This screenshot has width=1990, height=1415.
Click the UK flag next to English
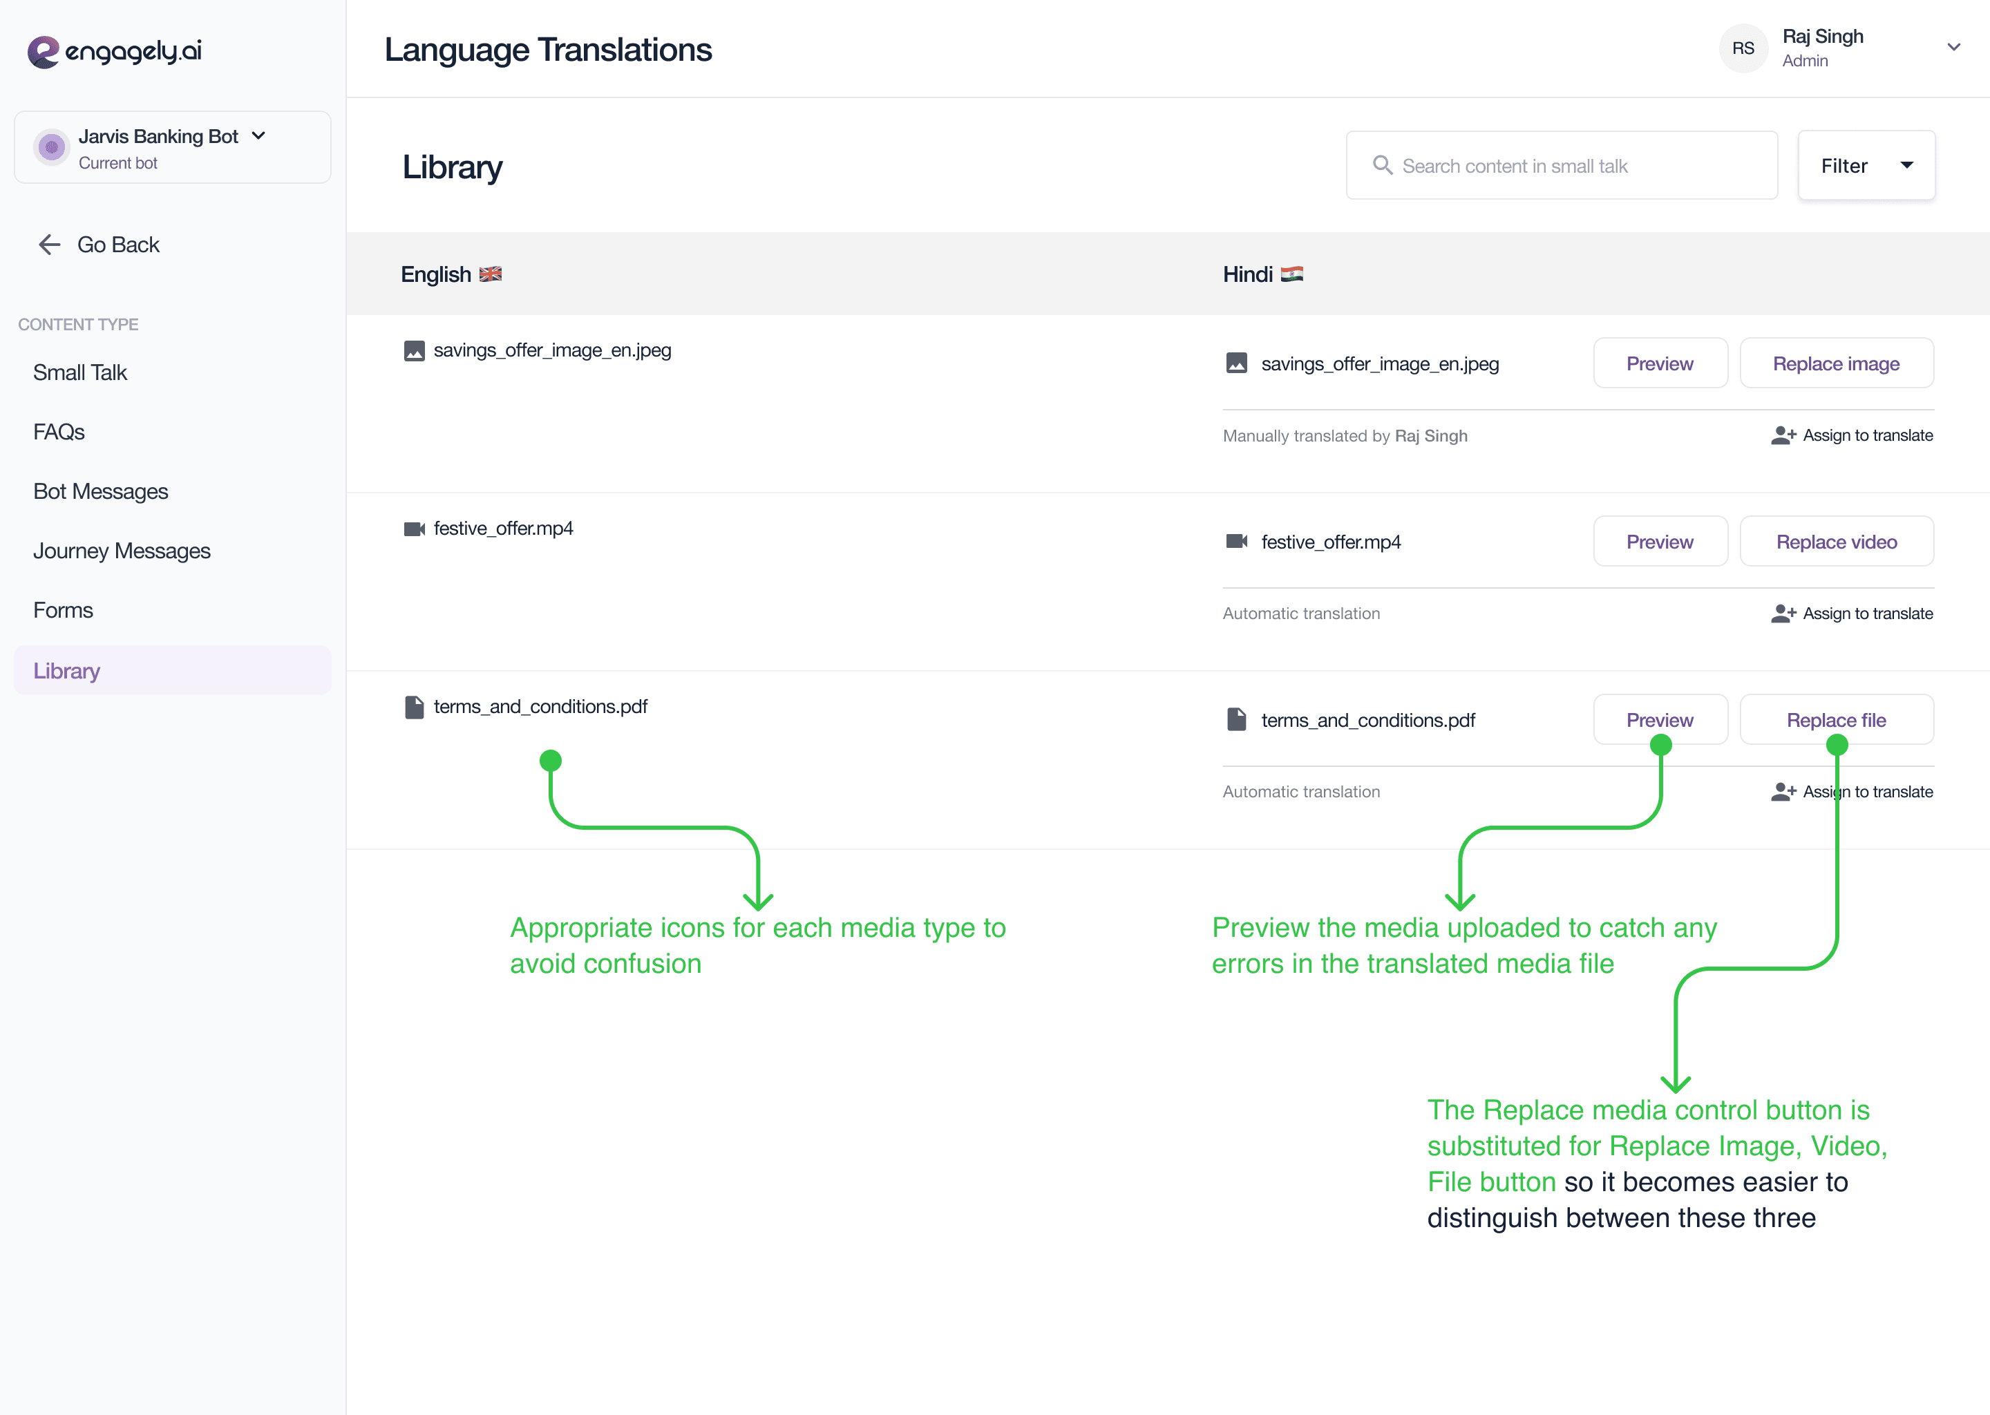tap(491, 274)
